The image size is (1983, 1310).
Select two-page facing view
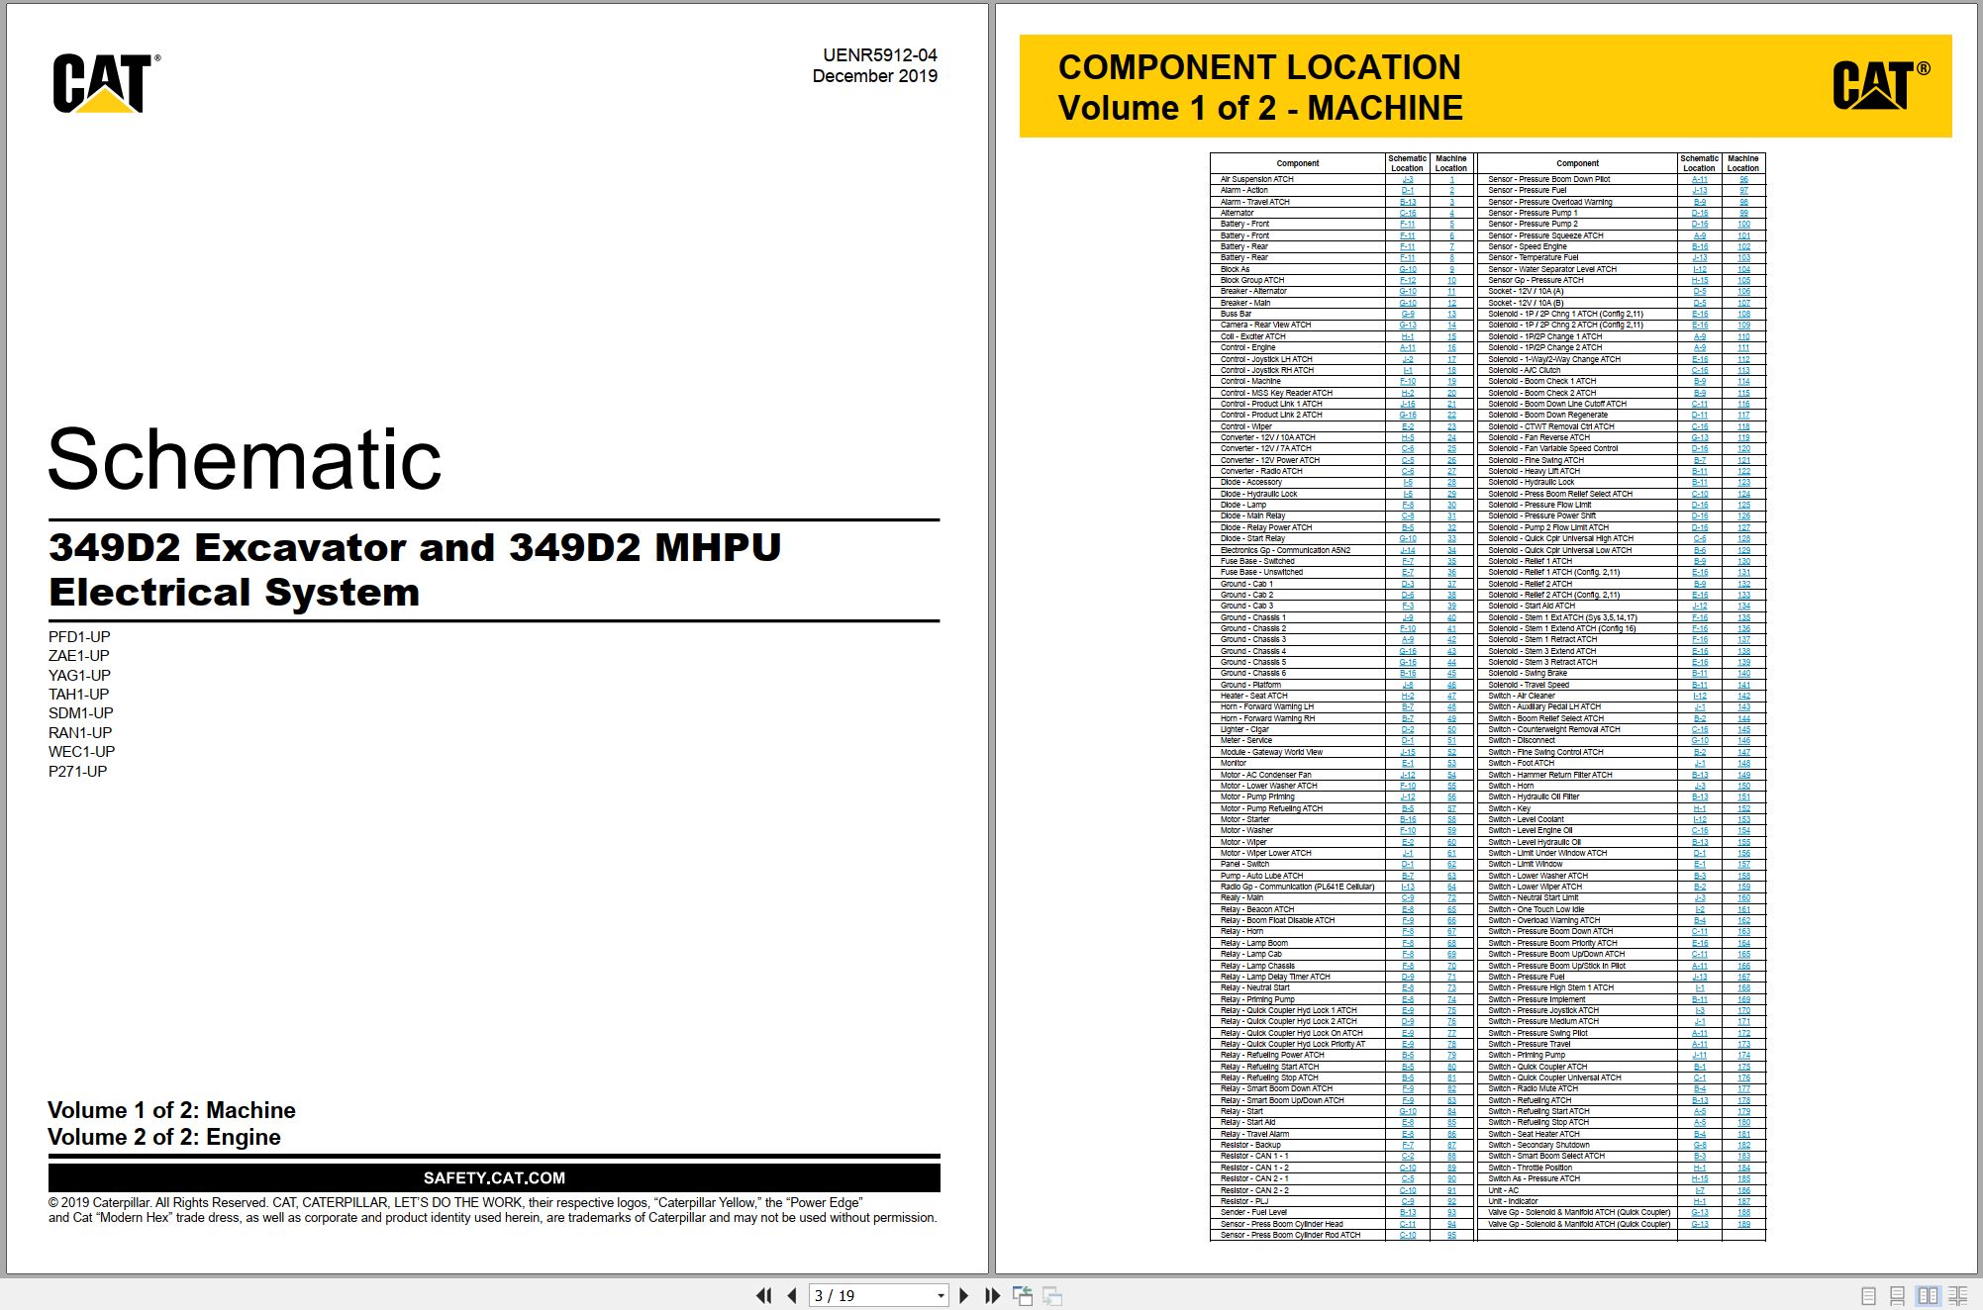point(1928,1295)
